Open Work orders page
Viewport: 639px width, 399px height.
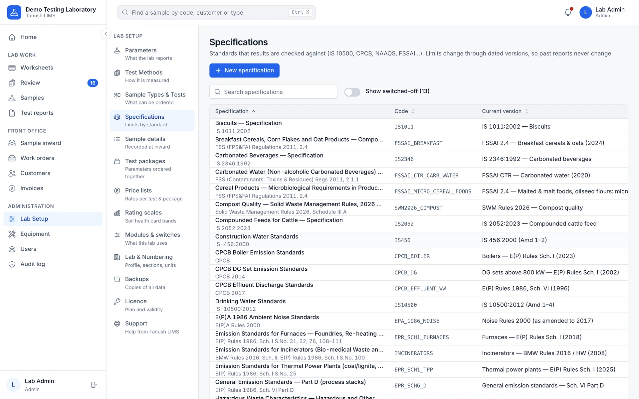click(x=53, y=158)
